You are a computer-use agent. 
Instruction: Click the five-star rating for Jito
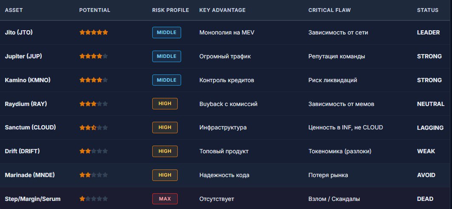94,32
